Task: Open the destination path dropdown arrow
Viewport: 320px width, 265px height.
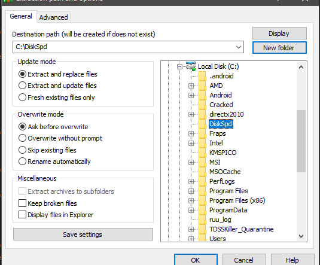Action: [239, 47]
